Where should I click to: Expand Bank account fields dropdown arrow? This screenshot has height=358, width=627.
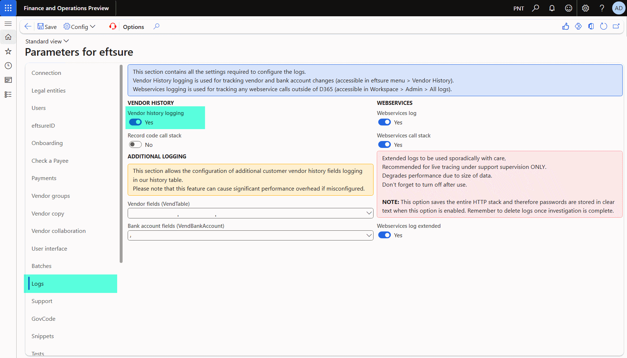pyautogui.click(x=369, y=235)
